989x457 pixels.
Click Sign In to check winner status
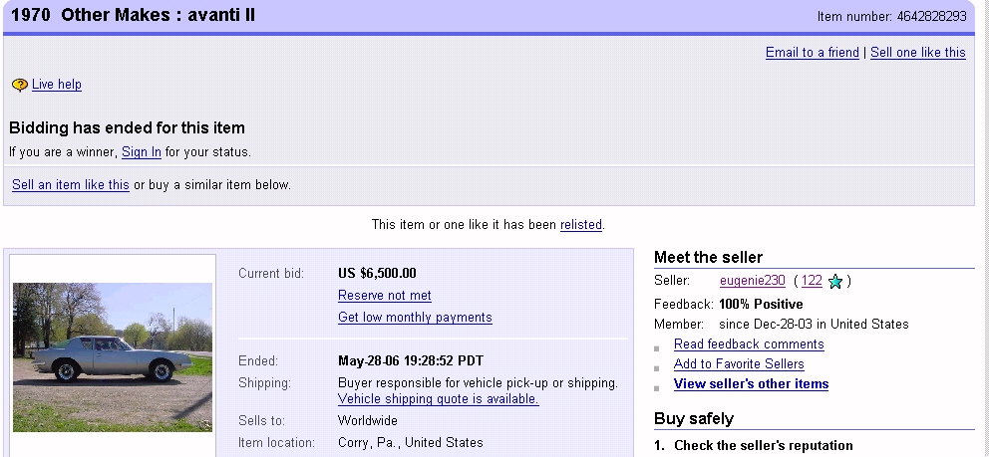pos(142,152)
